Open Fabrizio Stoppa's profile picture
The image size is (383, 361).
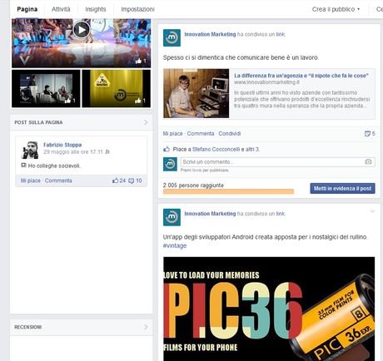pyautogui.click(x=30, y=150)
